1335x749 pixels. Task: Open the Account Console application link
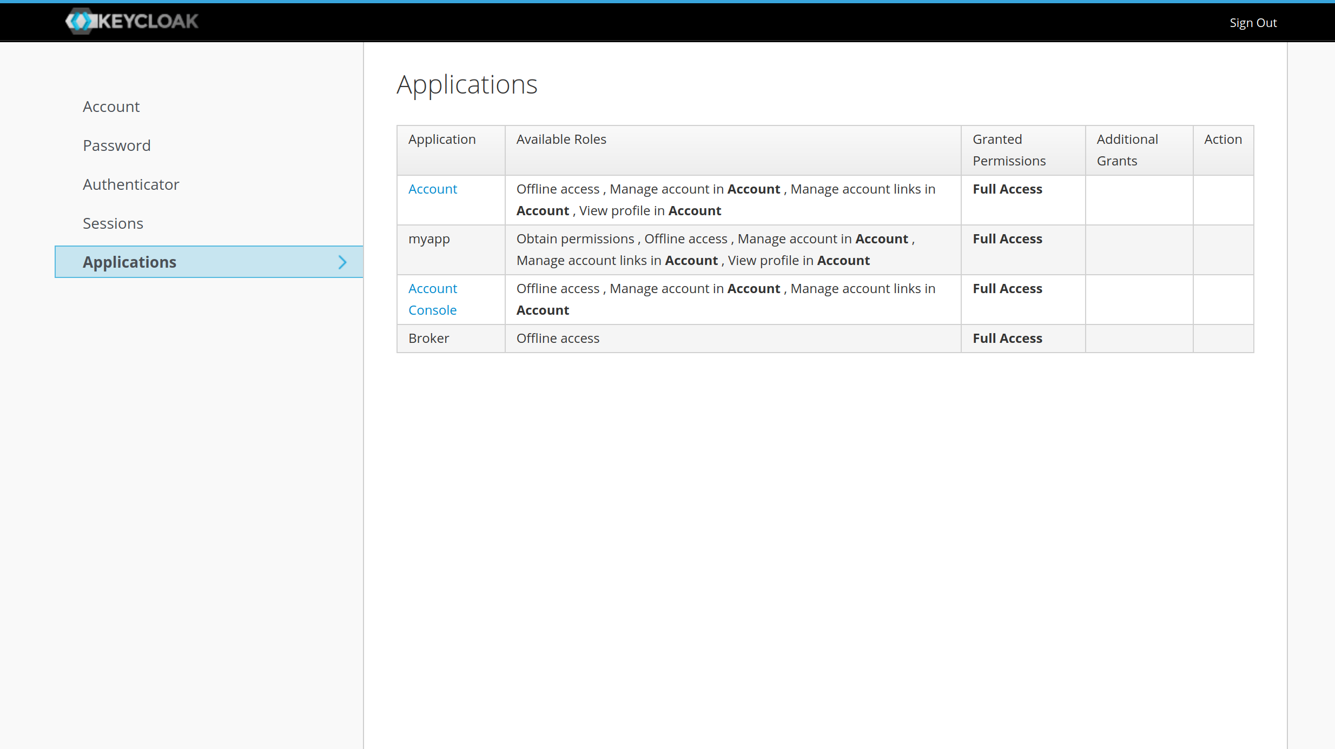(x=432, y=299)
